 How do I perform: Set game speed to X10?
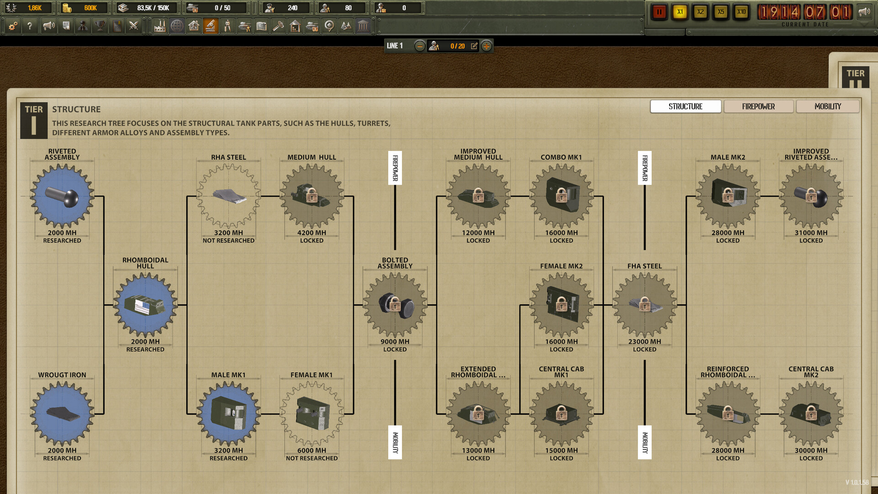[741, 12]
